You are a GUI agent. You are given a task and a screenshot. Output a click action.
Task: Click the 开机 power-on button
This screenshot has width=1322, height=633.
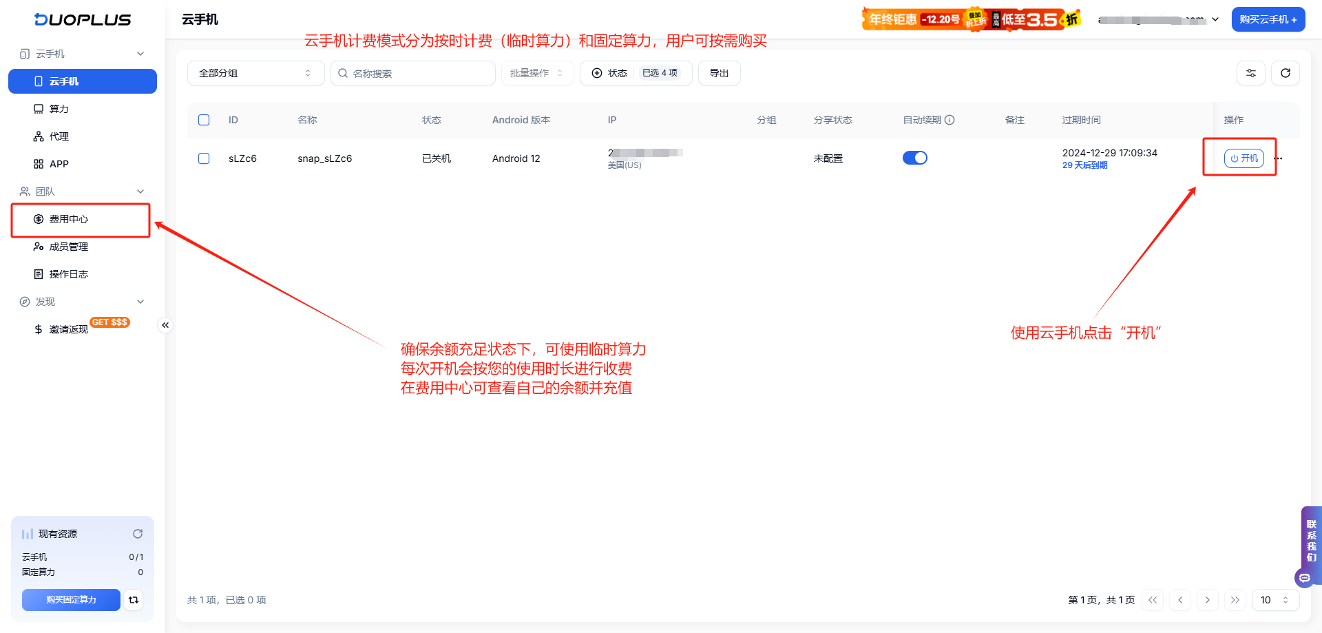pyautogui.click(x=1244, y=158)
